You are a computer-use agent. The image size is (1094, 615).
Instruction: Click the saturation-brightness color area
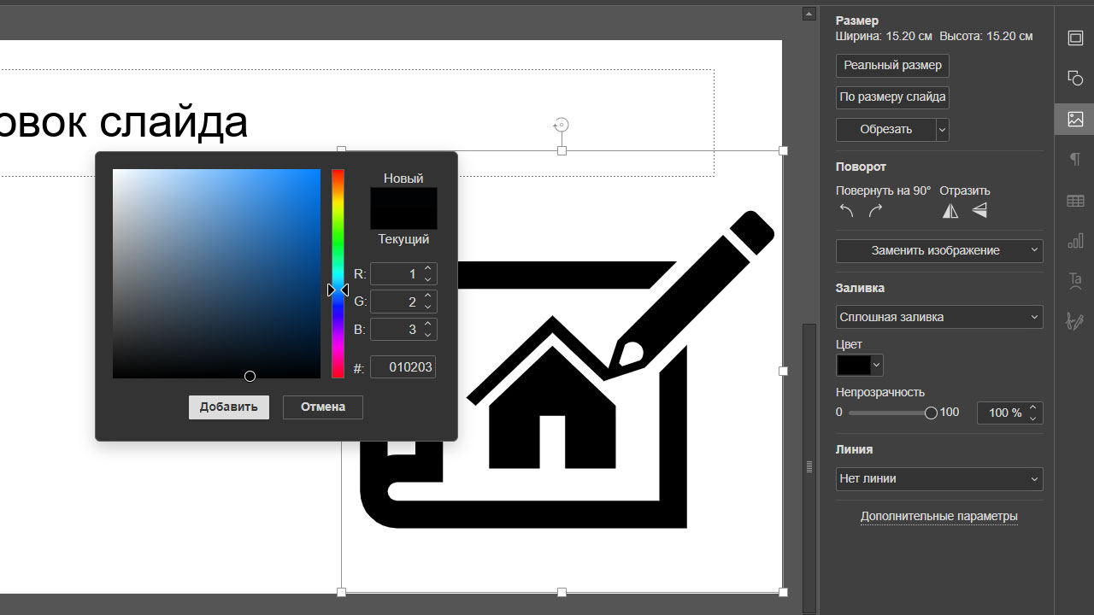[216, 273]
